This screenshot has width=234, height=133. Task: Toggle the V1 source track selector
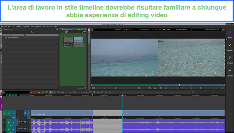pyautogui.click(x=9, y=113)
